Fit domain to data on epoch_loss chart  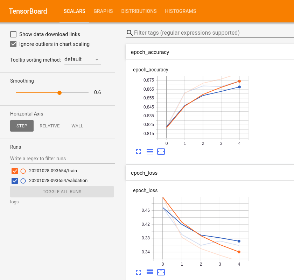pyautogui.click(x=161, y=272)
